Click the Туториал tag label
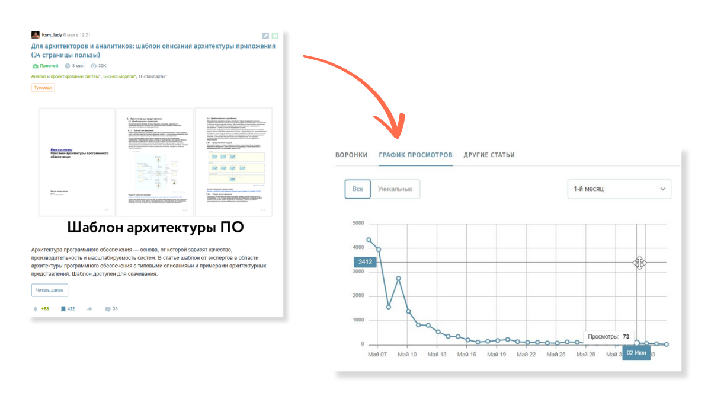 43,87
